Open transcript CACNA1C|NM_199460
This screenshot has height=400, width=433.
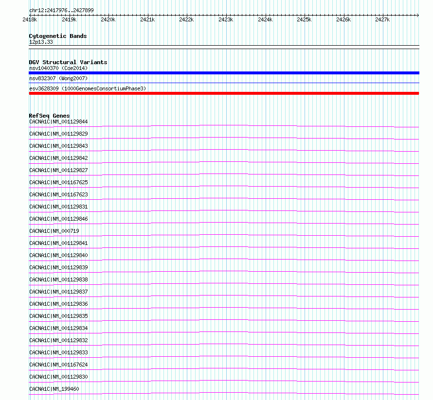point(54,389)
